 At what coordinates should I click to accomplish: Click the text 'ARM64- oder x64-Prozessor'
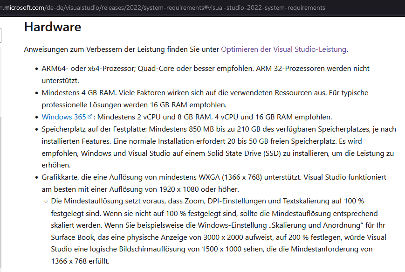(89, 69)
